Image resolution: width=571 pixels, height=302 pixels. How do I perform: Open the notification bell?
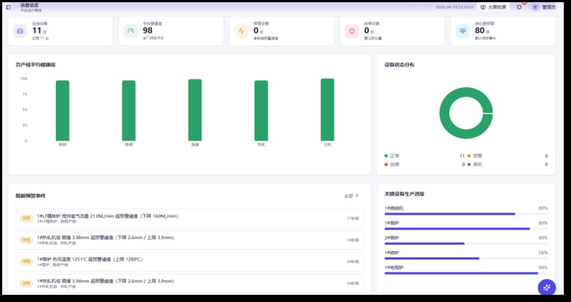pos(519,7)
